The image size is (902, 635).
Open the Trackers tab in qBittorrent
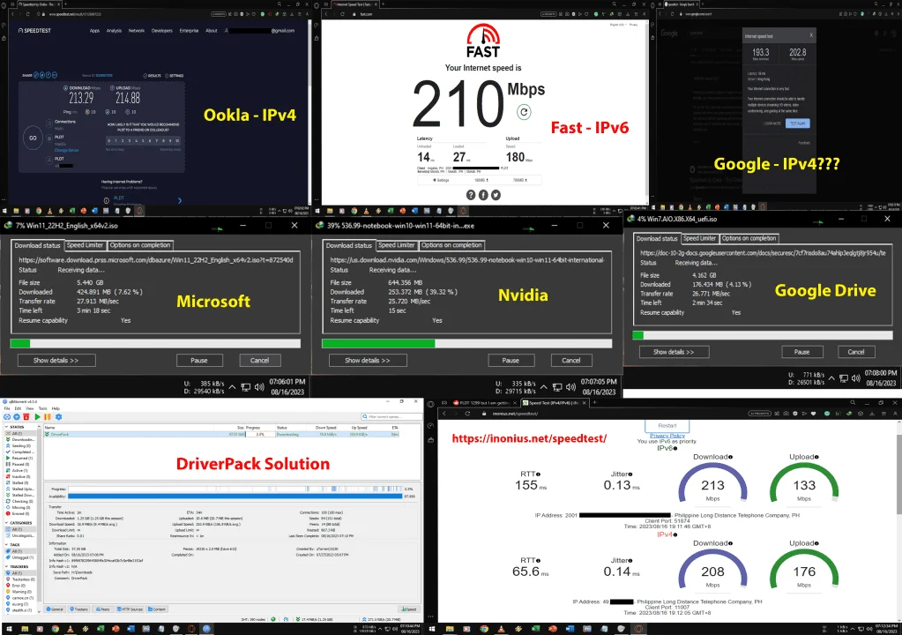point(78,609)
